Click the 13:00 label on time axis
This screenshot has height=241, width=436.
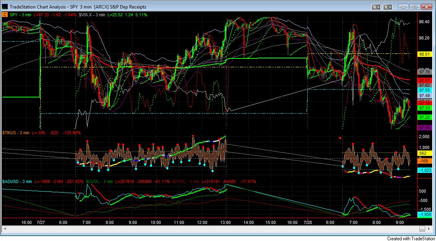pos(226,223)
